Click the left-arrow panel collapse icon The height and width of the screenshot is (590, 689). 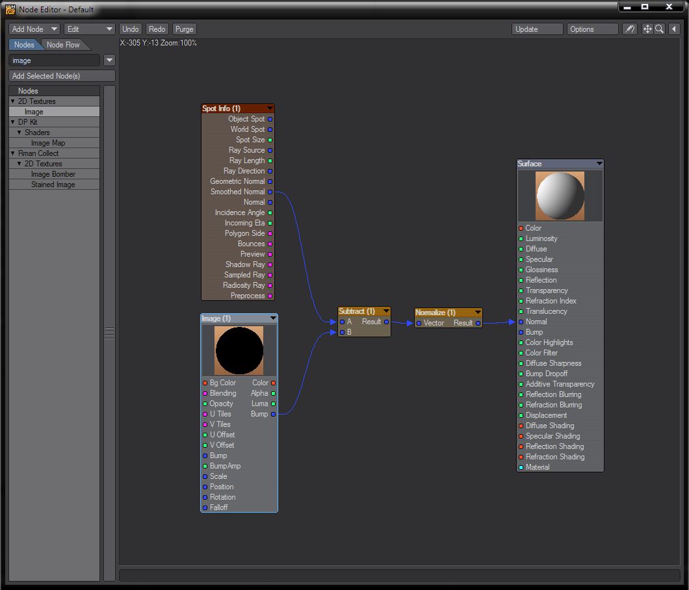tap(674, 29)
